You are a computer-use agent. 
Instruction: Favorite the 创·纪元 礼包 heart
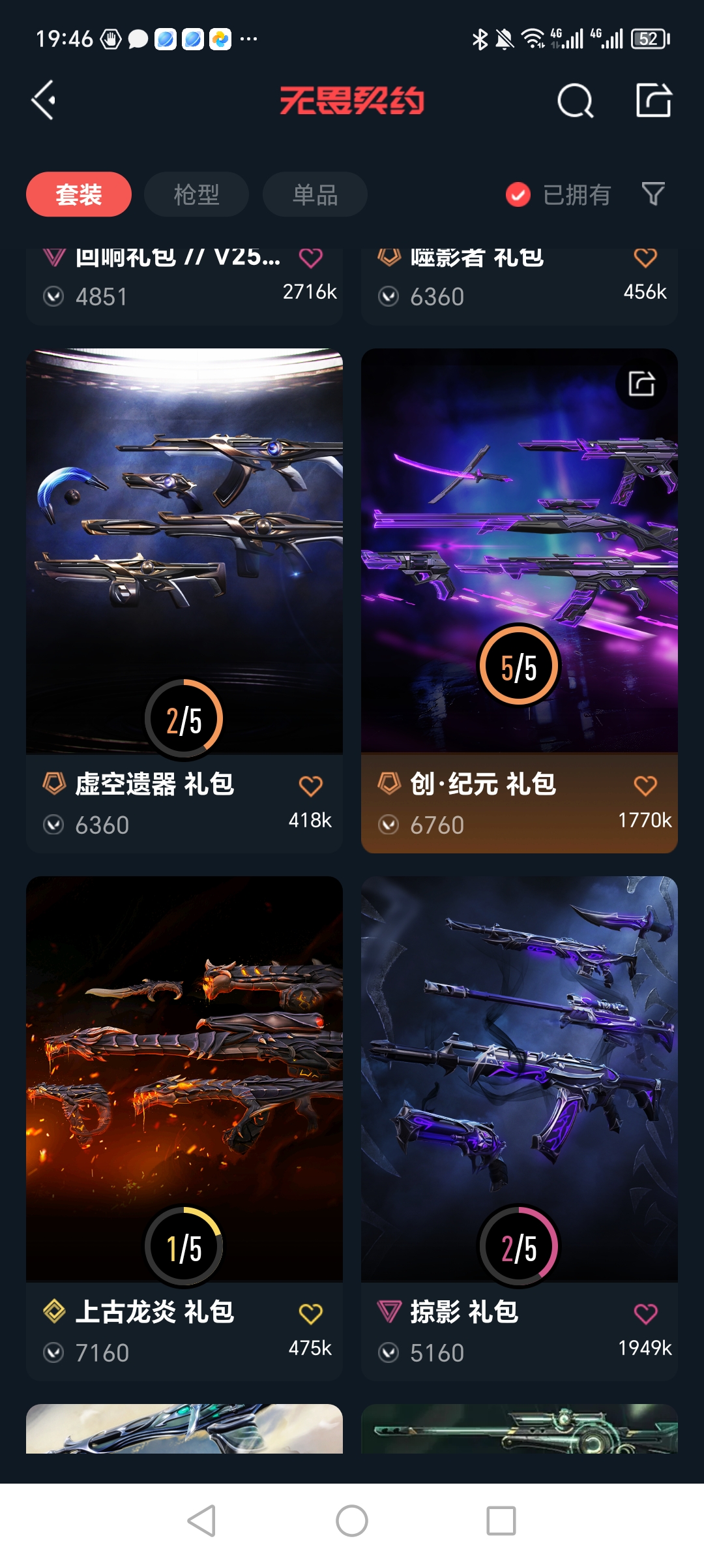645,786
